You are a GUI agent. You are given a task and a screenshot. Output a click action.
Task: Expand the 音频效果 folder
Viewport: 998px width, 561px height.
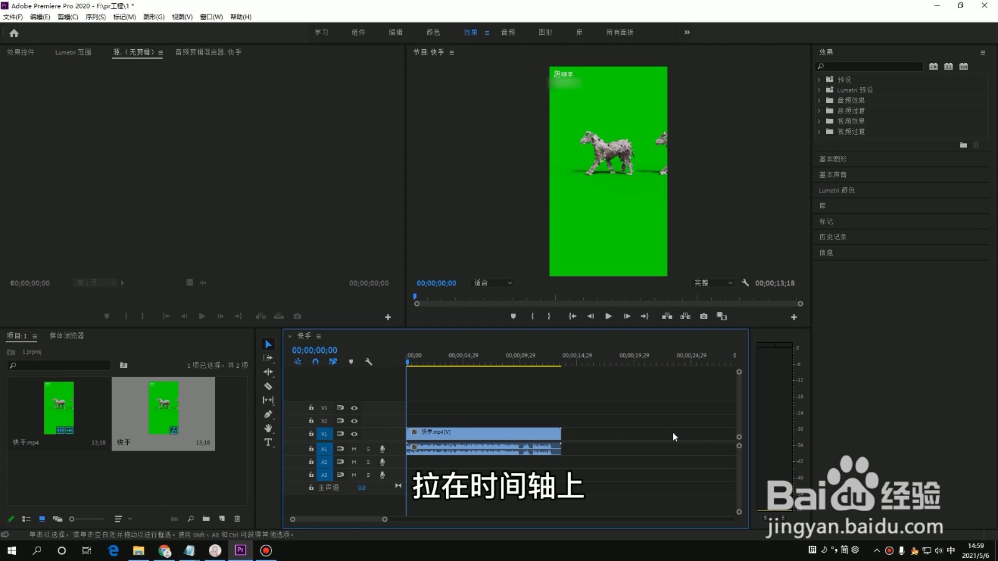tap(819, 100)
